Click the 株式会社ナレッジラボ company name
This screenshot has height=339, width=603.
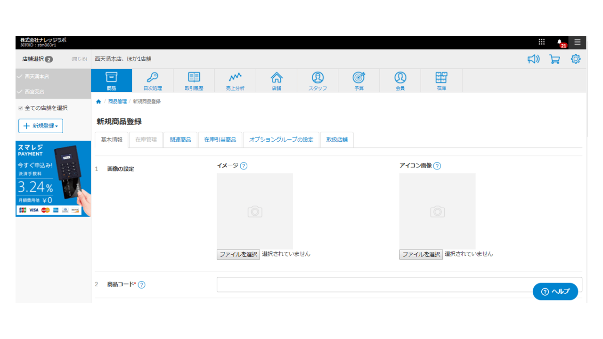tap(43, 40)
